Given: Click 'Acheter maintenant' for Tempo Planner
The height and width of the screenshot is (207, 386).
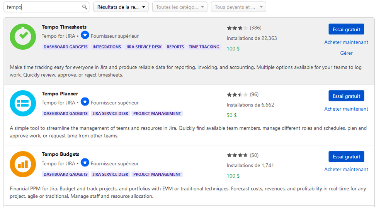Looking at the screenshot, I should click(346, 109).
